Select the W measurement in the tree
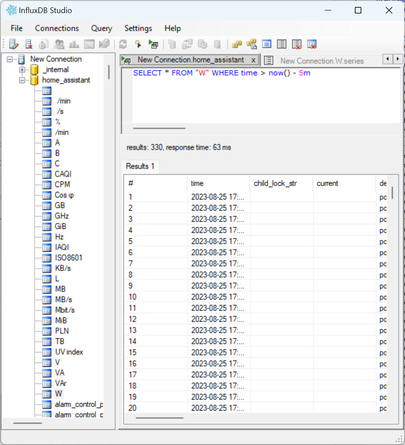Screen dimensions: 405x445 tap(58, 394)
